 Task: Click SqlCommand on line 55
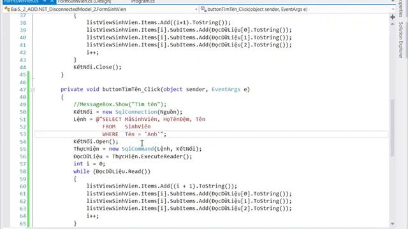pyautogui.click(x=138, y=149)
